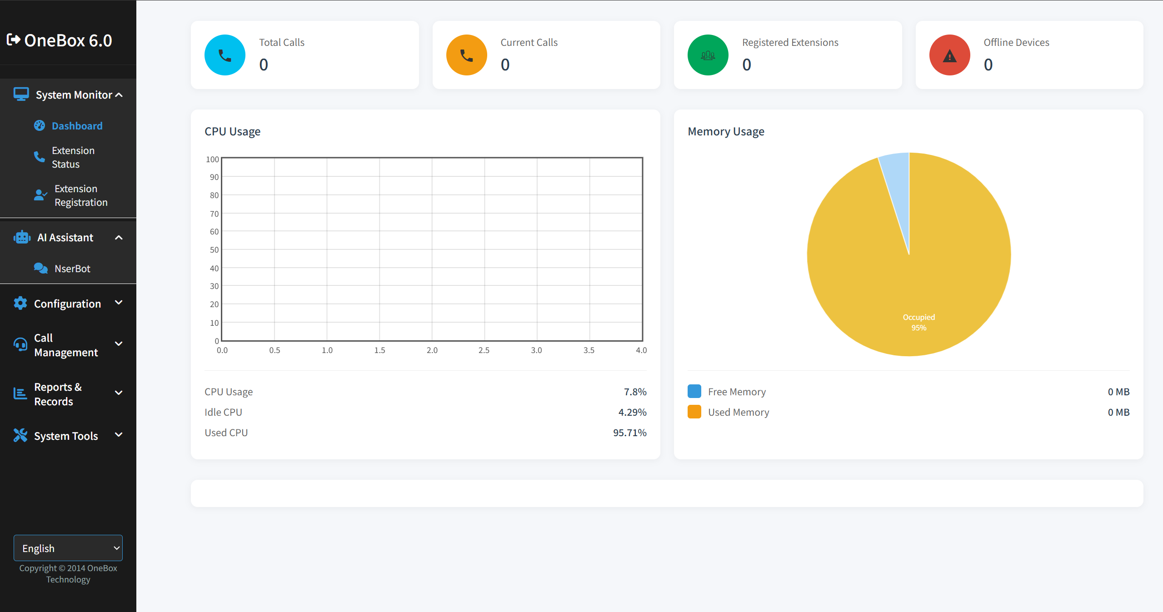Open the English language dropdown
Image resolution: width=1163 pixels, height=612 pixels.
click(68, 548)
